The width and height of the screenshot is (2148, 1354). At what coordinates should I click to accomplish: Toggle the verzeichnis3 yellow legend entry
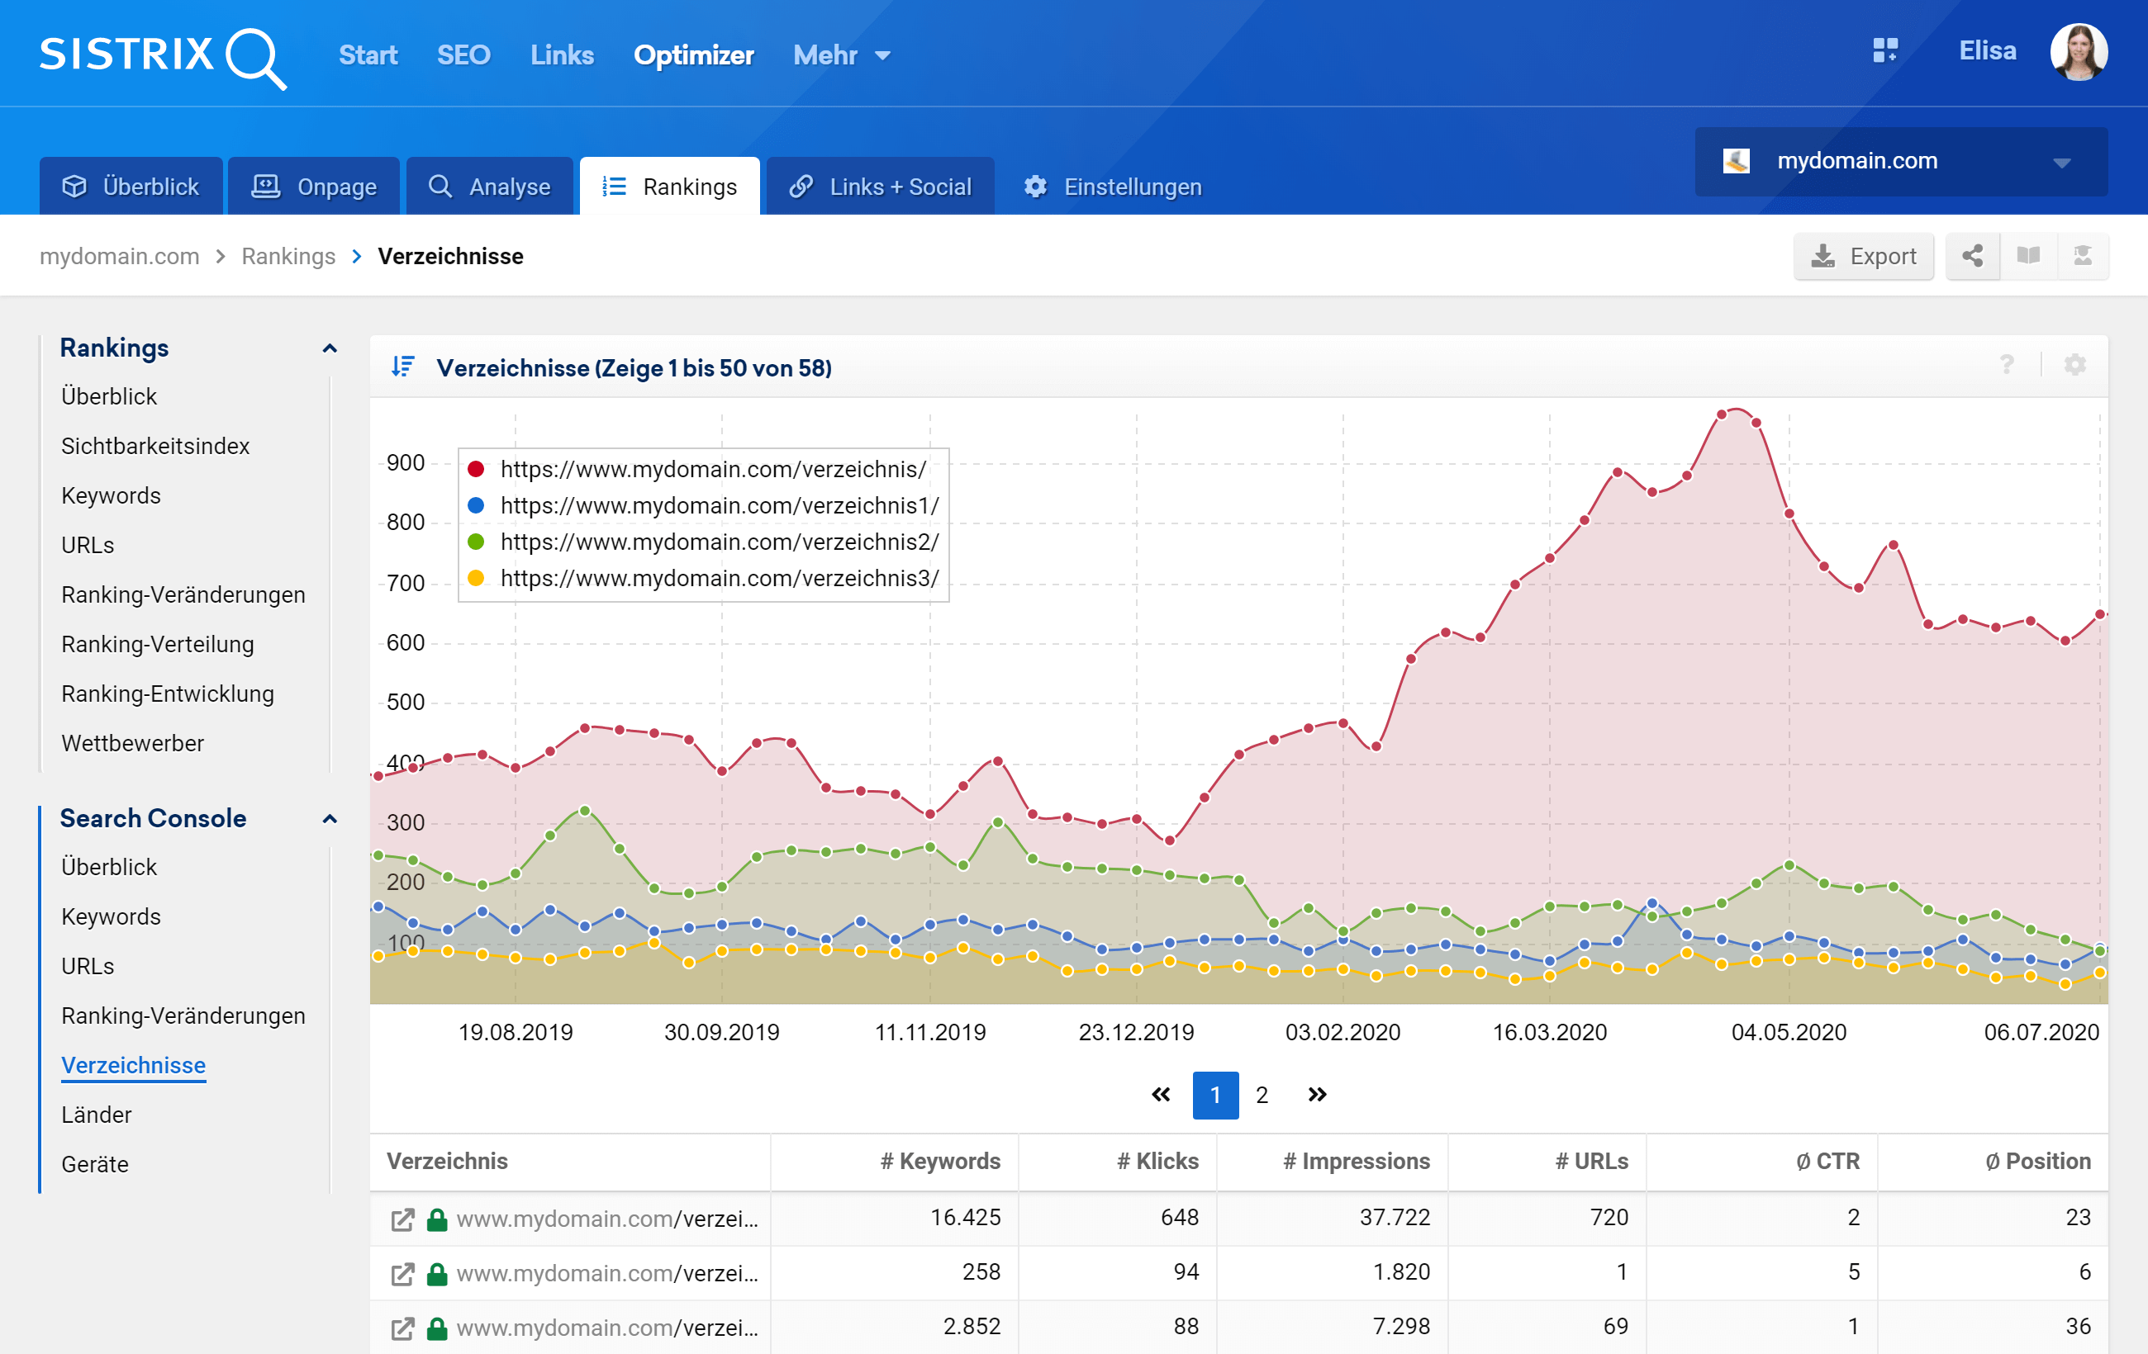coord(718,580)
